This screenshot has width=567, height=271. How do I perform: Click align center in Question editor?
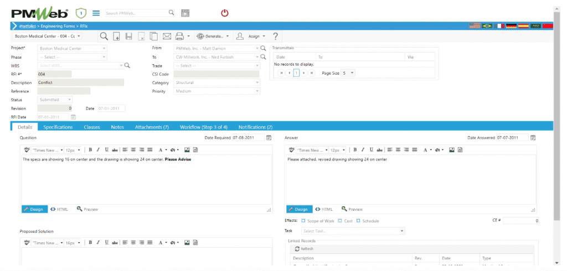click(133, 149)
